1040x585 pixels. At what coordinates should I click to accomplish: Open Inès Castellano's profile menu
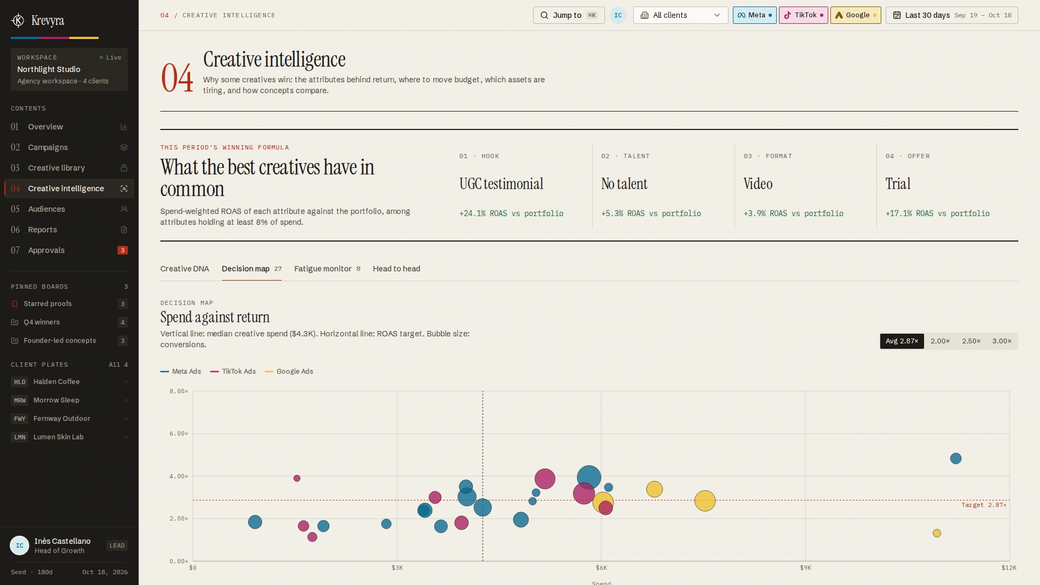[x=69, y=545]
